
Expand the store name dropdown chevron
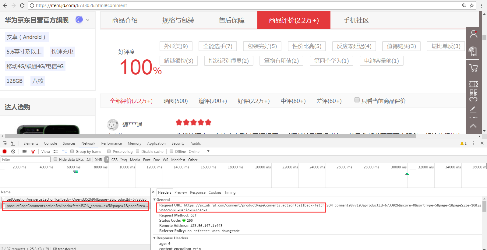88,20
